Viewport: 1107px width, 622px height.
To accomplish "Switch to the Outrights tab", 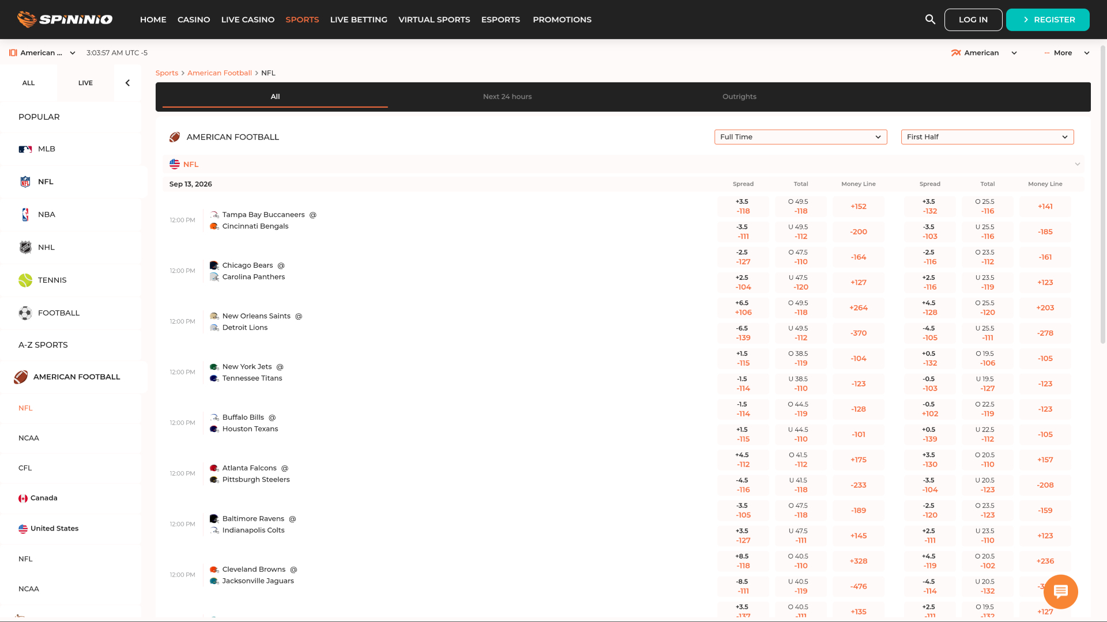I will click(x=739, y=97).
